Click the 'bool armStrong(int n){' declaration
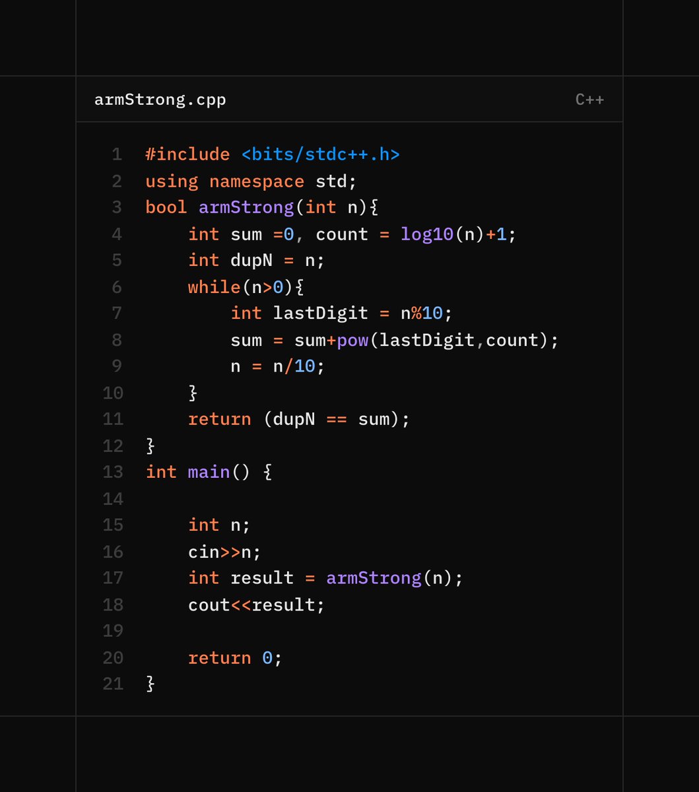The height and width of the screenshot is (792, 699). click(262, 207)
